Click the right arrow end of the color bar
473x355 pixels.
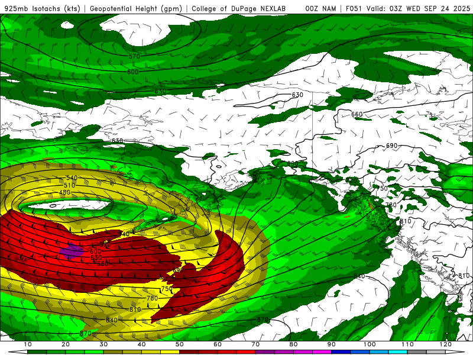coord(455,352)
